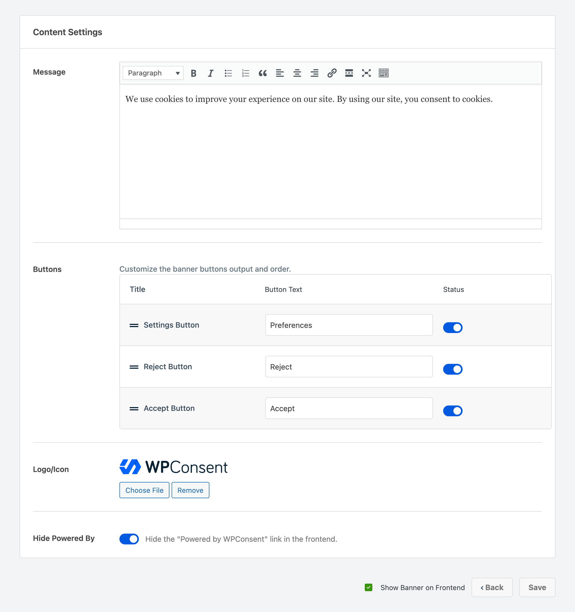Screen dimensions: 575x612
Task: Click the WPConsent logo icon
Action: coord(130,467)
